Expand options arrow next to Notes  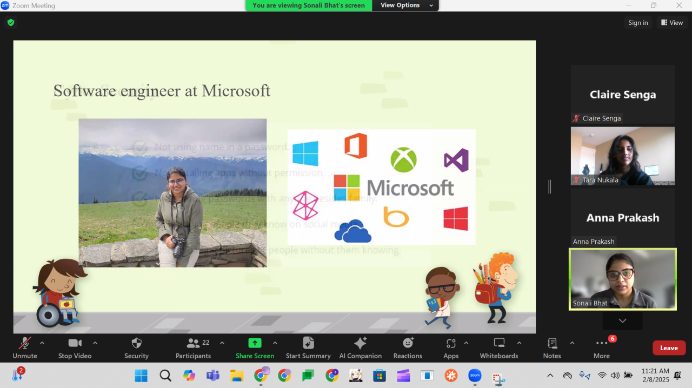(x=572, y=343)
